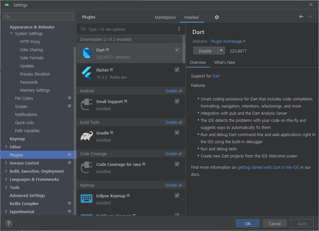Expand the Version Control node

pos(6,163)
